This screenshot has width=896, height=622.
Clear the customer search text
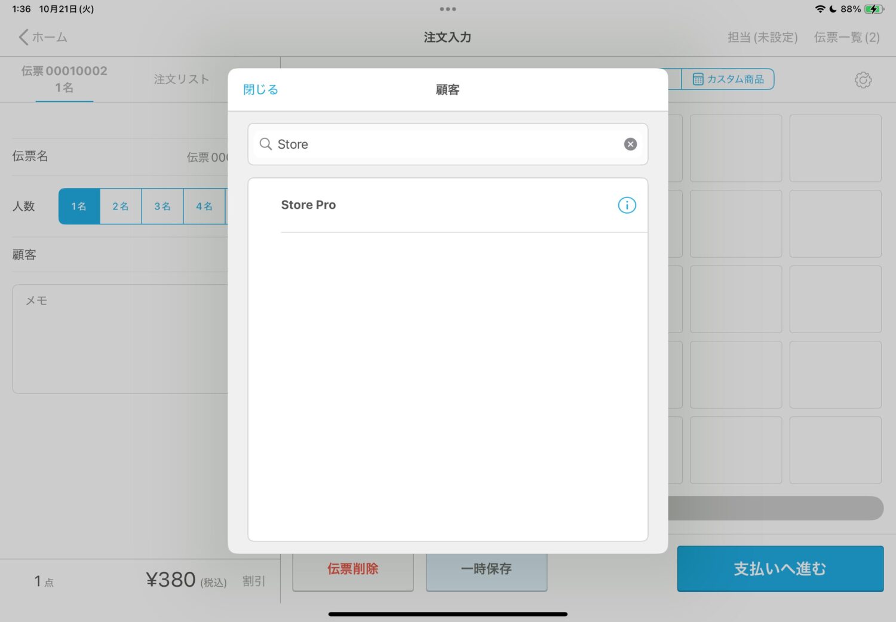tap(630, 144)
